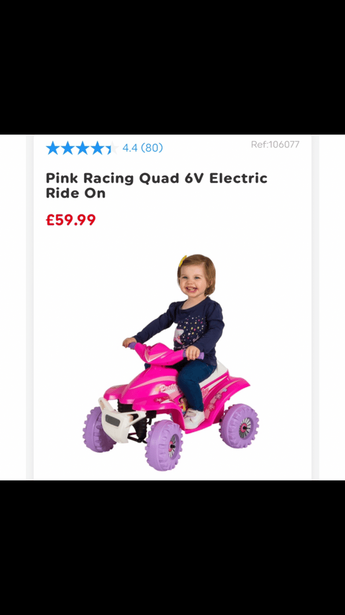
Task: Click the third blue rating star
Action: point(82,148)
